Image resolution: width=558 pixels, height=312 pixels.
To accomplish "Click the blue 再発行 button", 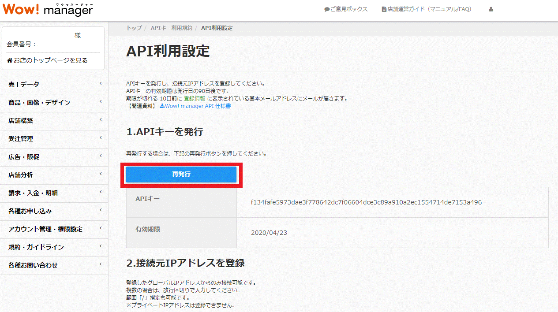I will click(x=181, y=175).
